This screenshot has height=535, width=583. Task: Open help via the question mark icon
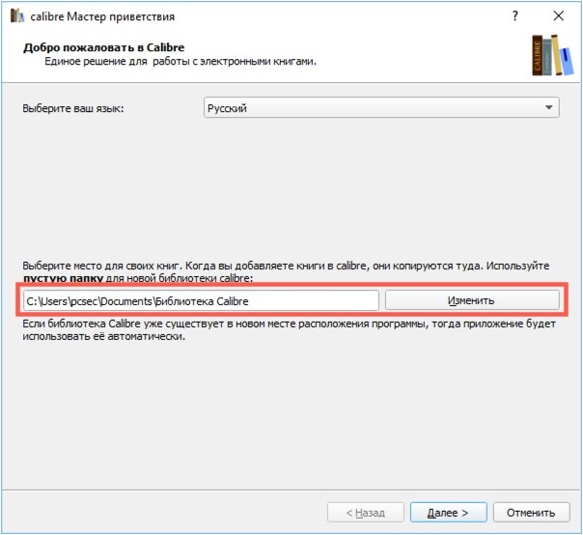(515, 16)
